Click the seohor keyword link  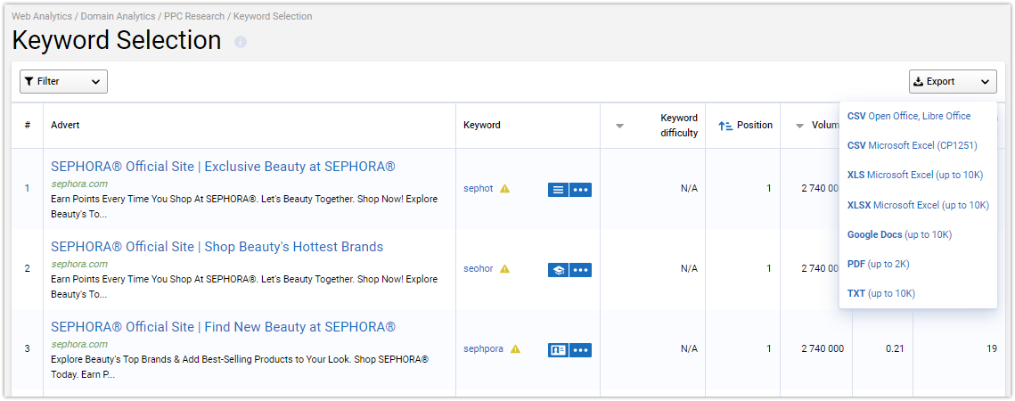[479, 269]
